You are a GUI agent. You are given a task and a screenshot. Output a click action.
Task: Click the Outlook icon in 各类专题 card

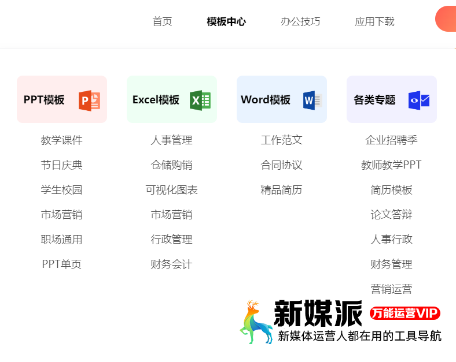pyautogui.click(x=419, y=100)
